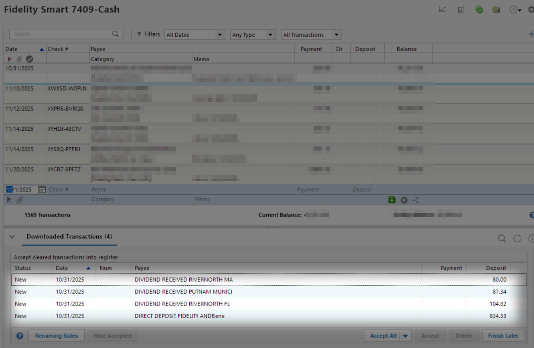The width and height of the screenshot is (534, 348).
Task: Select DIVIDEND RECEIVED RIVERNORTH MA row
Action: pyautogui.click(x=269, y=280)
